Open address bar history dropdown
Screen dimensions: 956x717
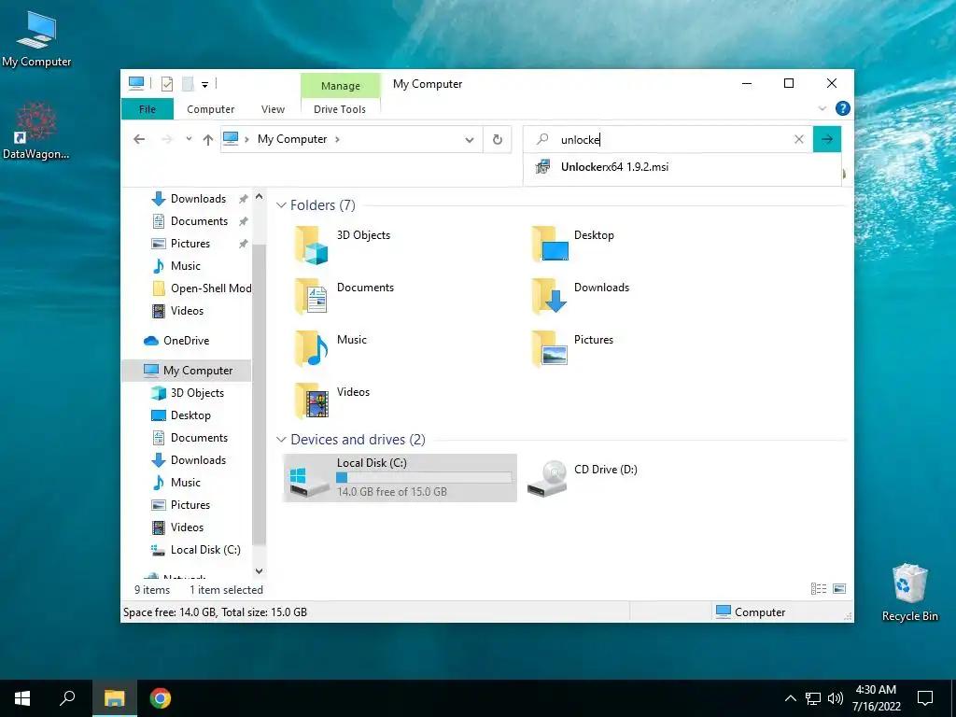470,140
